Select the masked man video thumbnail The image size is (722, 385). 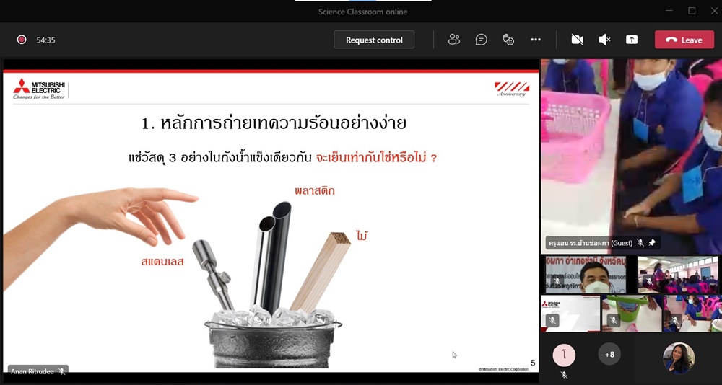tap(586, 275)
